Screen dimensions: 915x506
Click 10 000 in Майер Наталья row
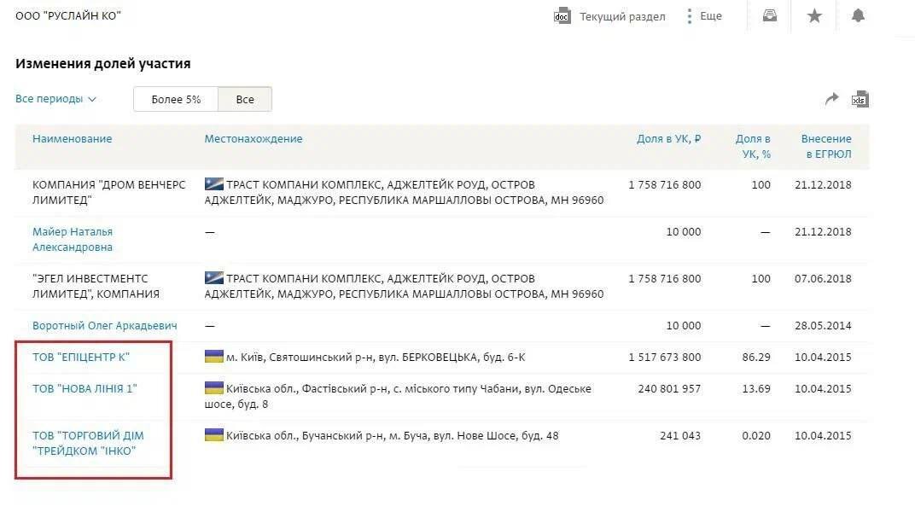pyautogui.click(x=684, y=232)
